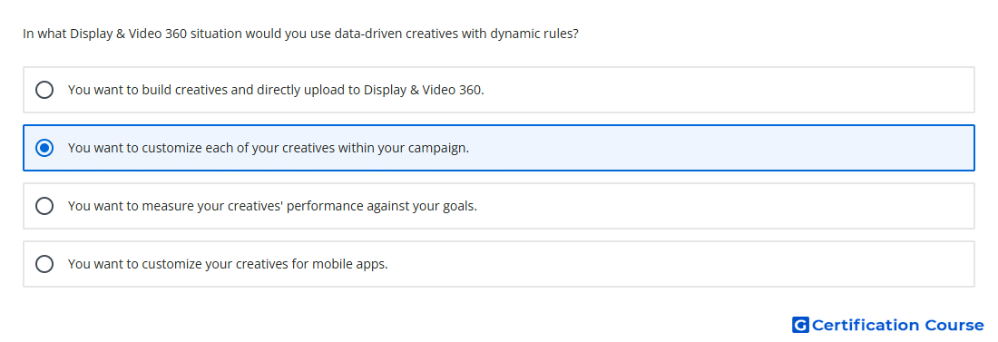Click the selected radio for customizing each creative

44,148
